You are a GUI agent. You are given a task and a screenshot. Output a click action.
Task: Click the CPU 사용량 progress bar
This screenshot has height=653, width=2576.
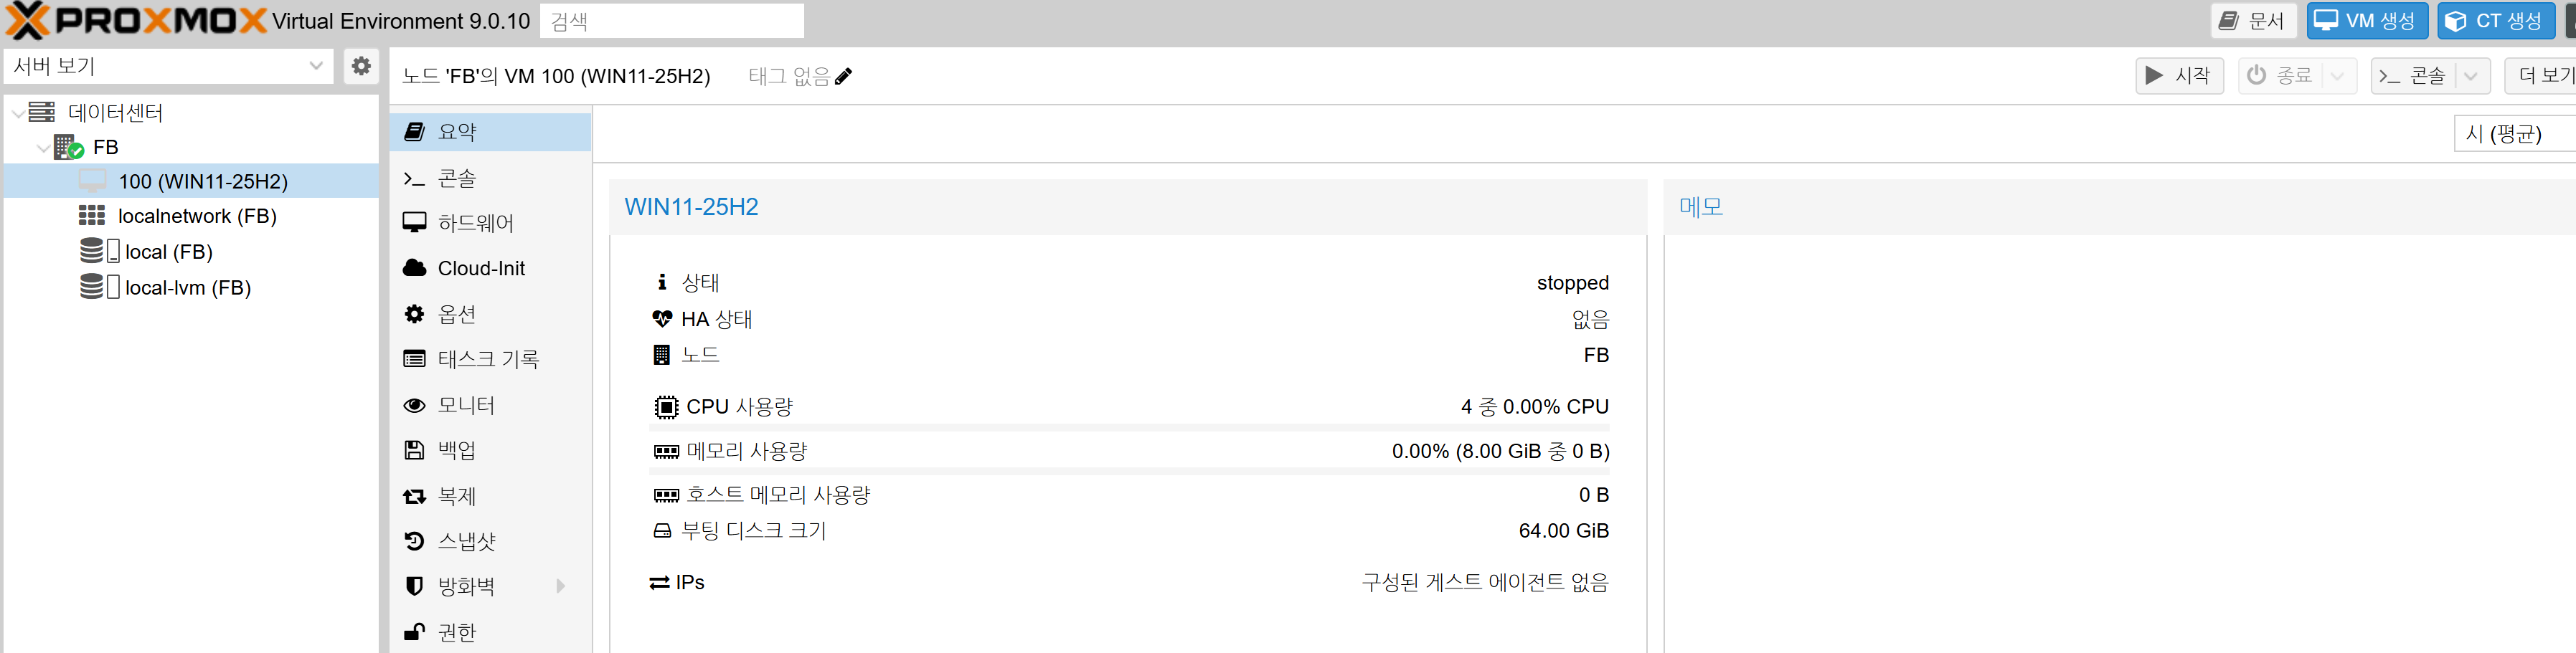[x=1129, y=427]
